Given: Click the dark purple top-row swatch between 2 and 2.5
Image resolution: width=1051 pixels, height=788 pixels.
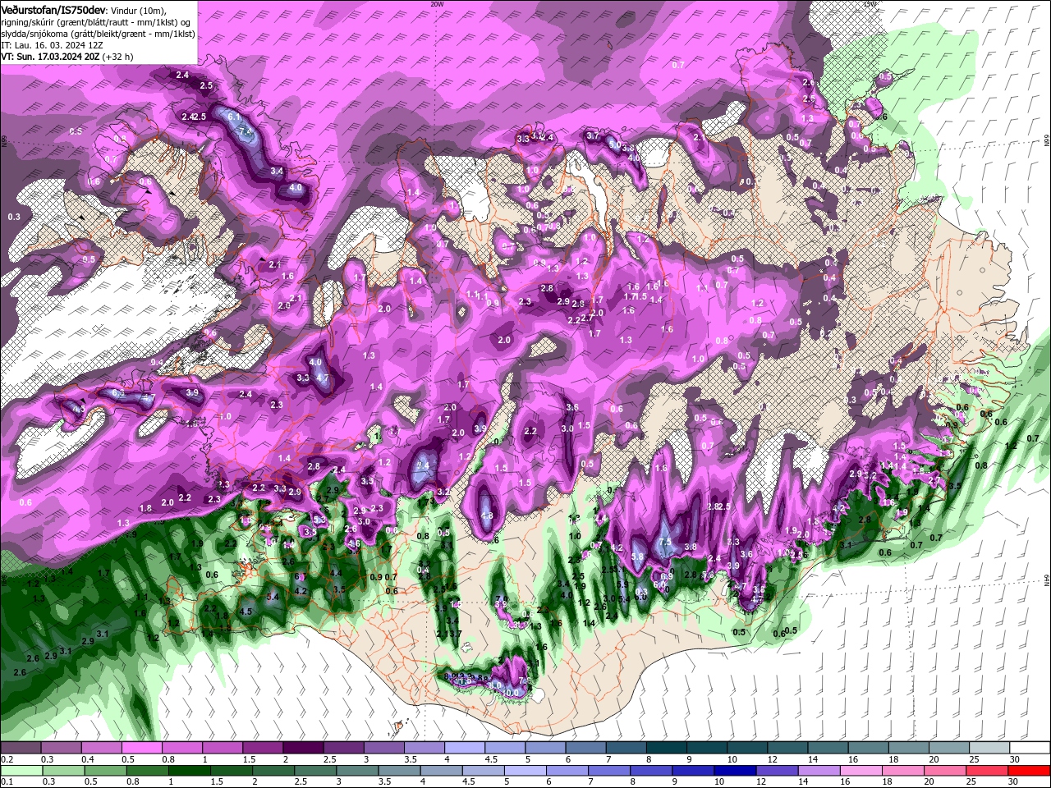Looking at the screenshot, I should [x=303, y=748].
